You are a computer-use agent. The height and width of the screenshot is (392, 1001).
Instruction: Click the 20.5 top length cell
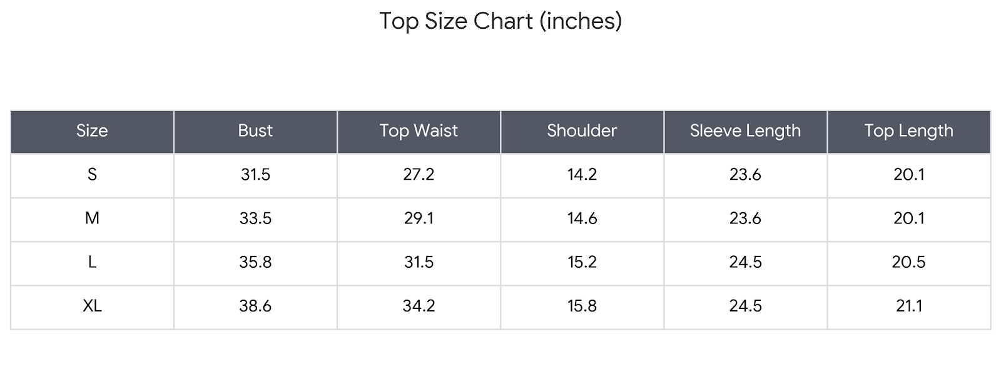point(908,262)
